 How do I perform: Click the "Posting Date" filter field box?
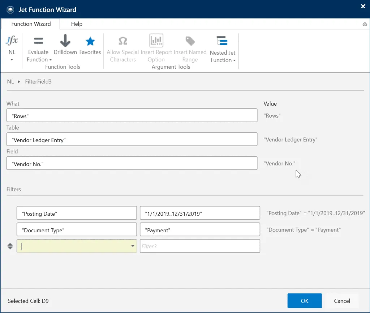[x=77, y=213]
